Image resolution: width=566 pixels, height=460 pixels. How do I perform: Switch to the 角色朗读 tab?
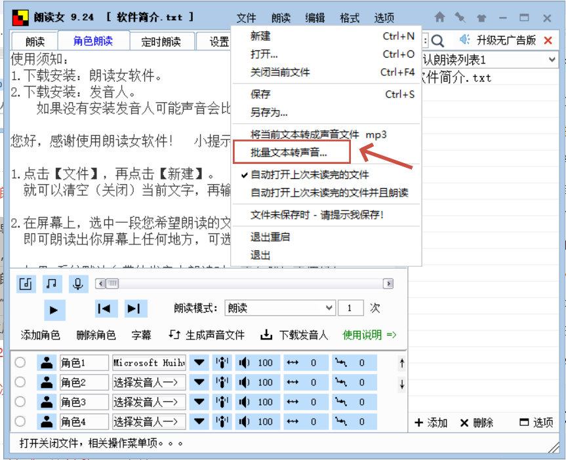(93, 41)
